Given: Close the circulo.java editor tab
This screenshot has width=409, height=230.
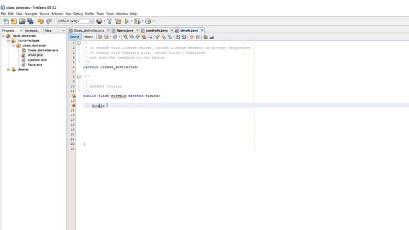Looking at the screenshot, I should [x=202, y=31].
